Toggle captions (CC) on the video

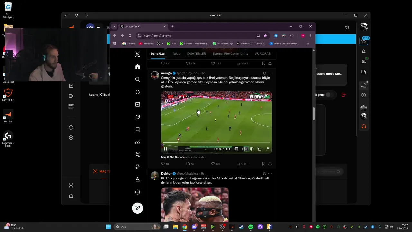coord(236,149)
